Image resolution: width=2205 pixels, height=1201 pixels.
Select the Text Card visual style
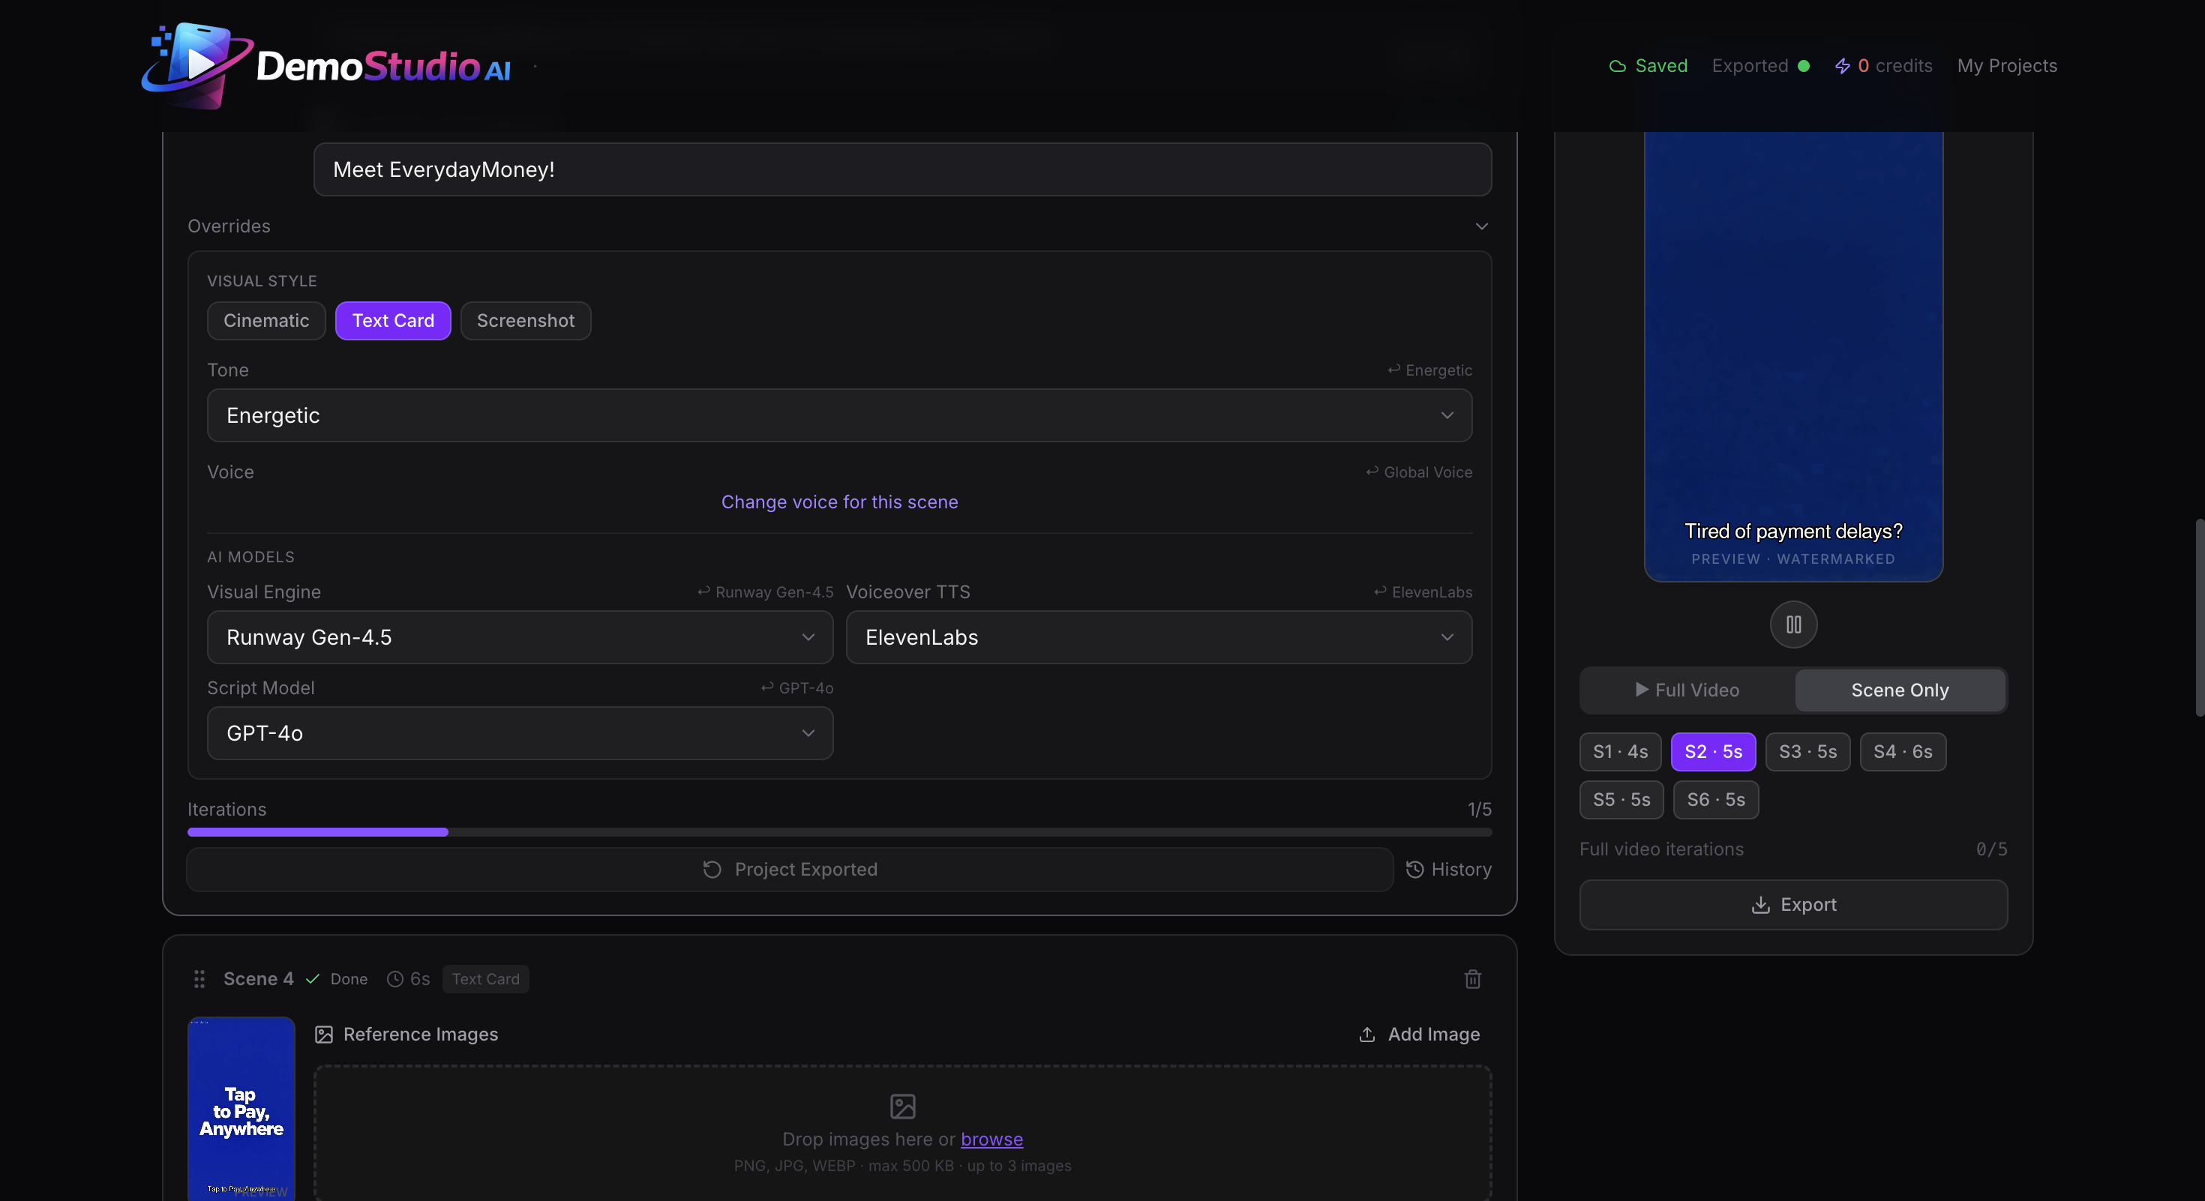pyautogui.click(x=393, y=321)
